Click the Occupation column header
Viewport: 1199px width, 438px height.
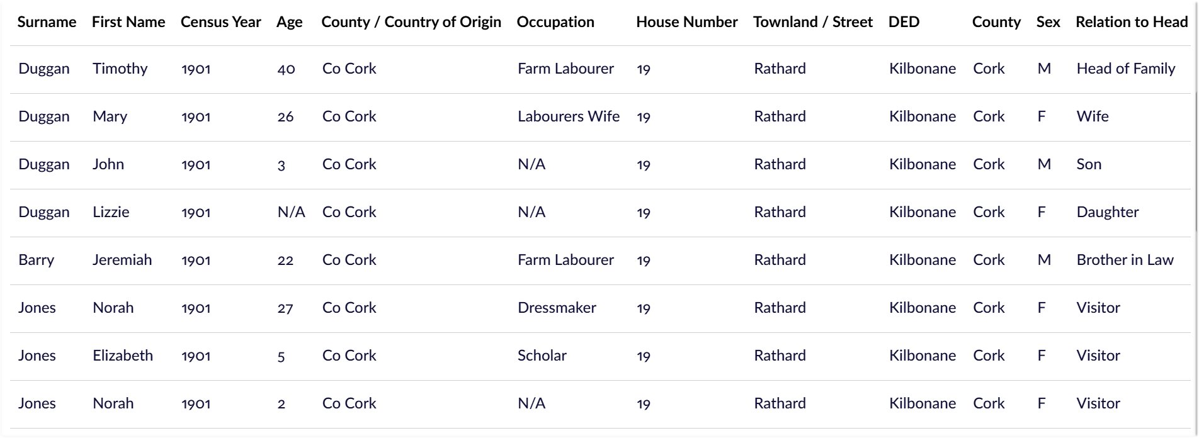555,22
